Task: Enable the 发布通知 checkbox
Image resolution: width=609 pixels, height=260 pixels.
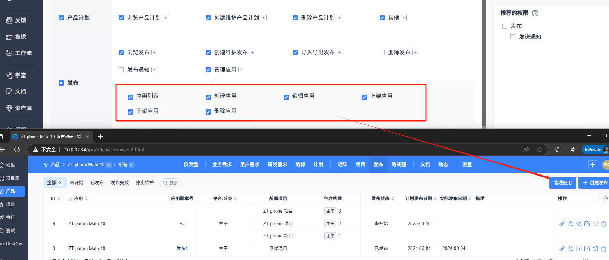Action: (121, 70)
